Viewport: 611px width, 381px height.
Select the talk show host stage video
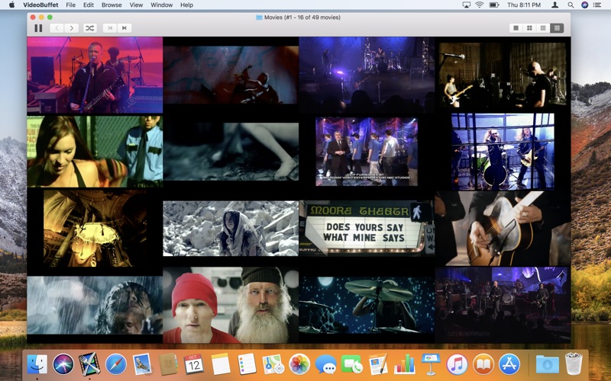[x=367, y=152]
